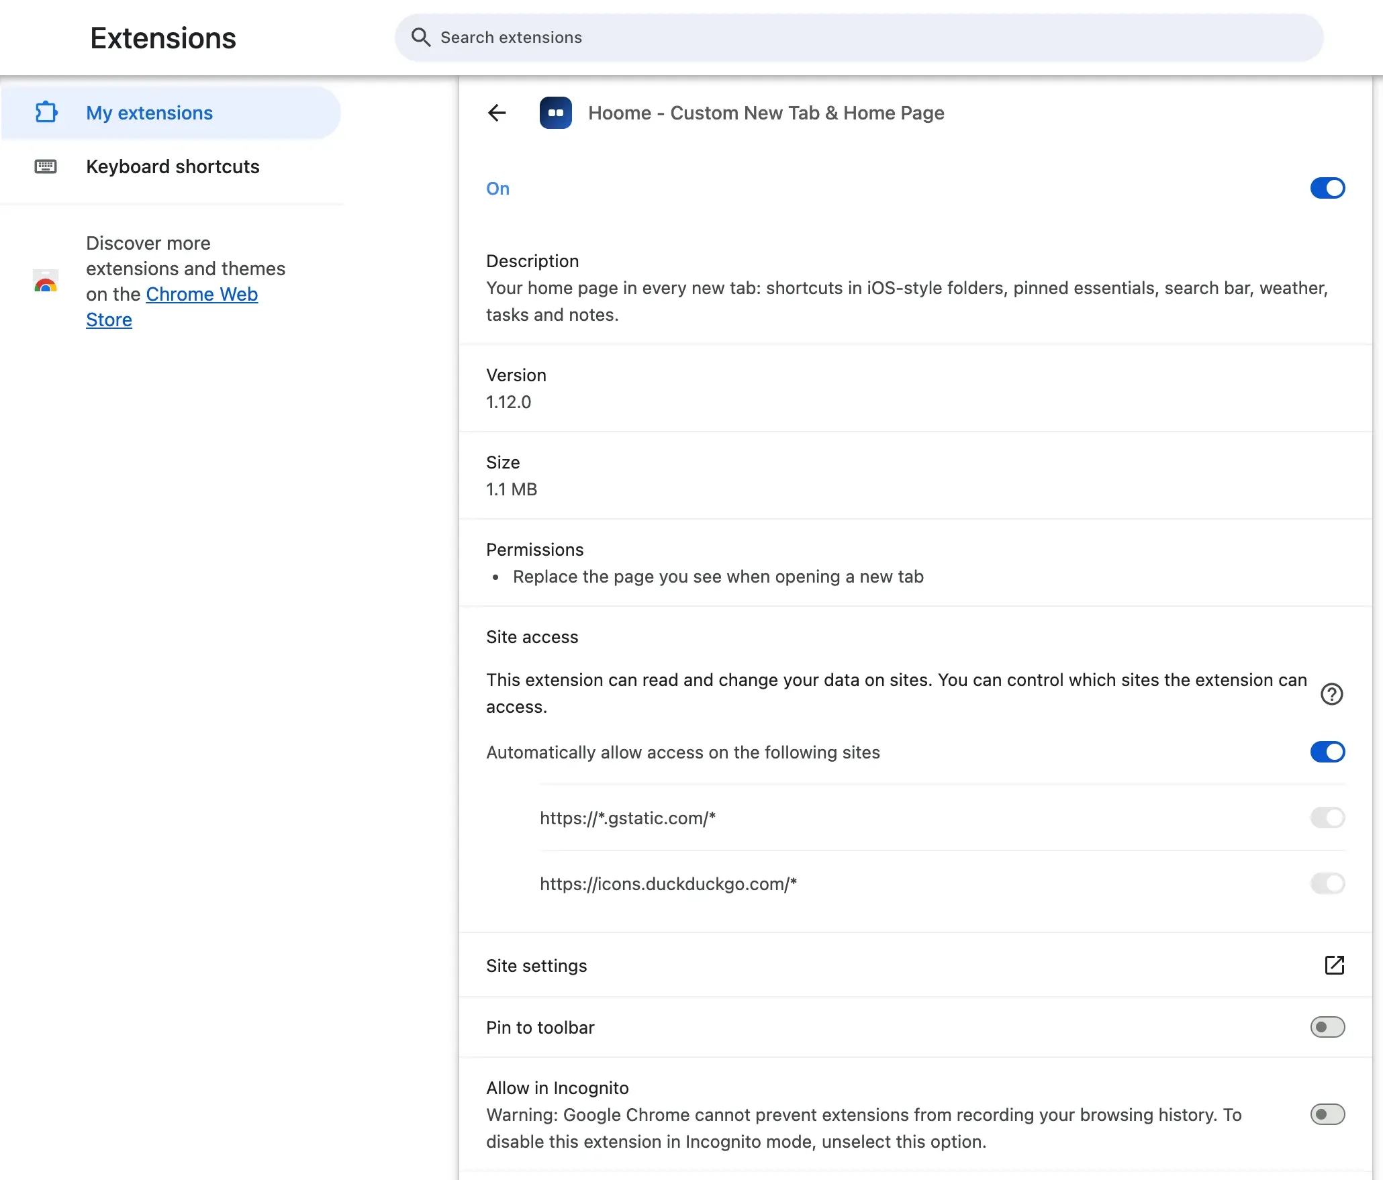Click the https://*.gstatic.com/* URL text

coord(628,818)
